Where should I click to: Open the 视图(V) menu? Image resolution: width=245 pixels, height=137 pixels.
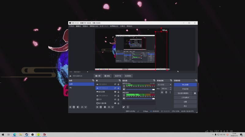[x=85, y=26]
